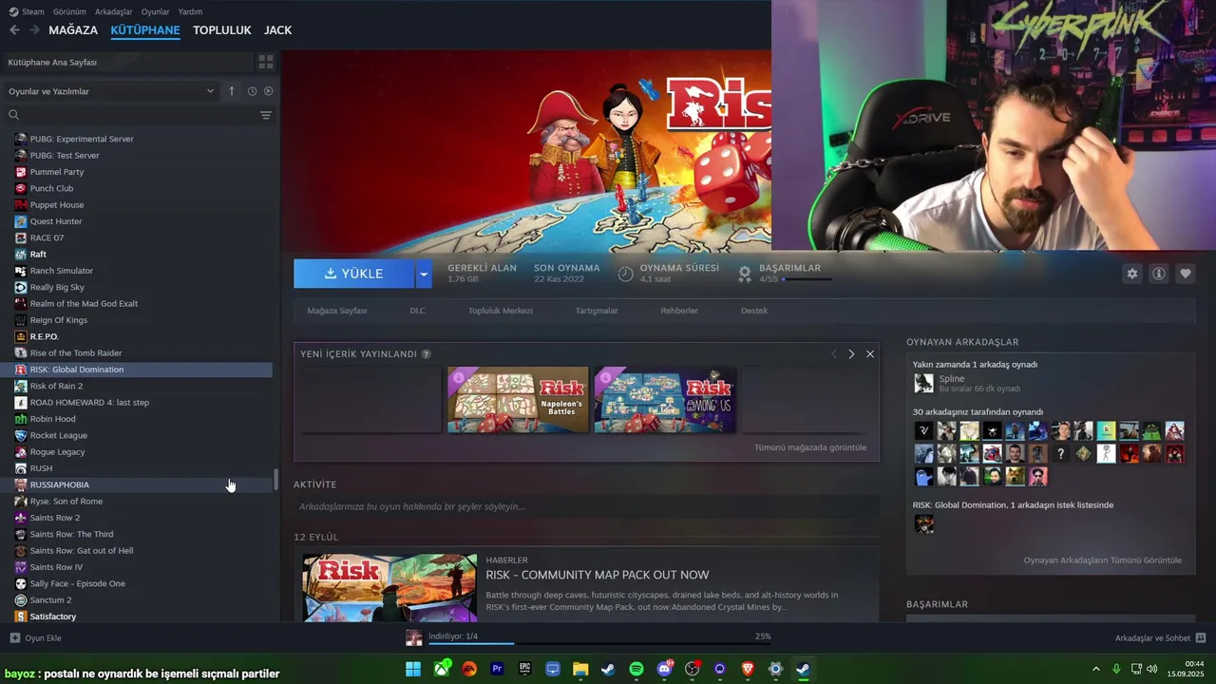Open the Community Map Pack news thumbnail

[x=390, y=588]
